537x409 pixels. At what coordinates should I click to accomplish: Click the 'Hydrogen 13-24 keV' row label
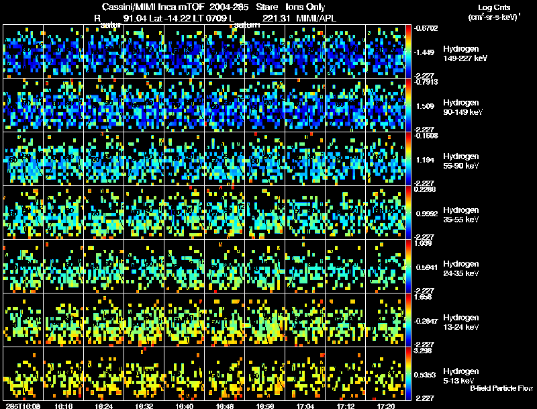pyautogui.click(x=461, y=322)
